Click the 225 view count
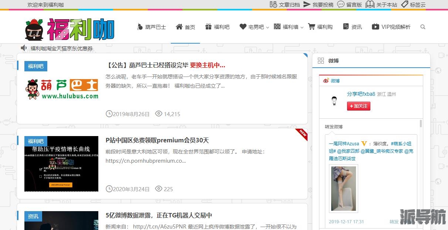Screen dimensions: 448x230 [x=168, y=189]
